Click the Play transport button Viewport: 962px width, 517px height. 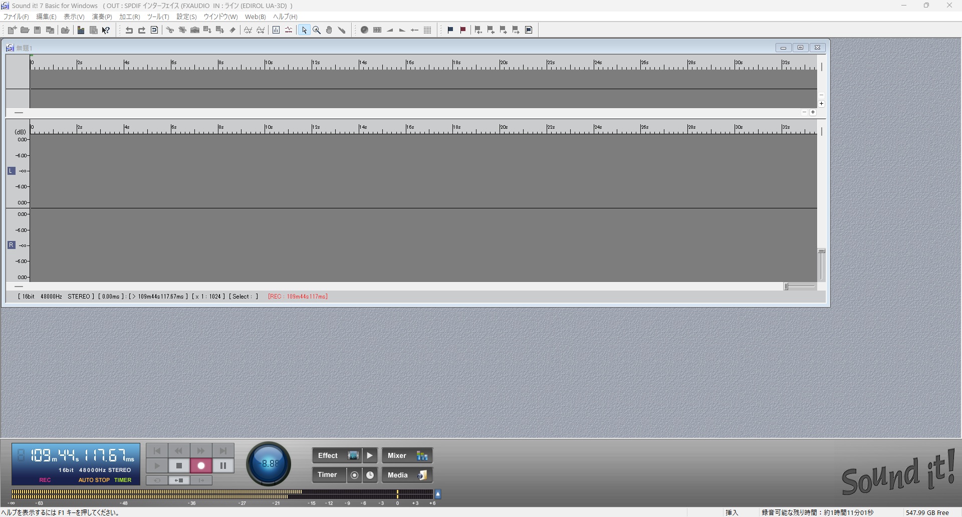(157, 465)
